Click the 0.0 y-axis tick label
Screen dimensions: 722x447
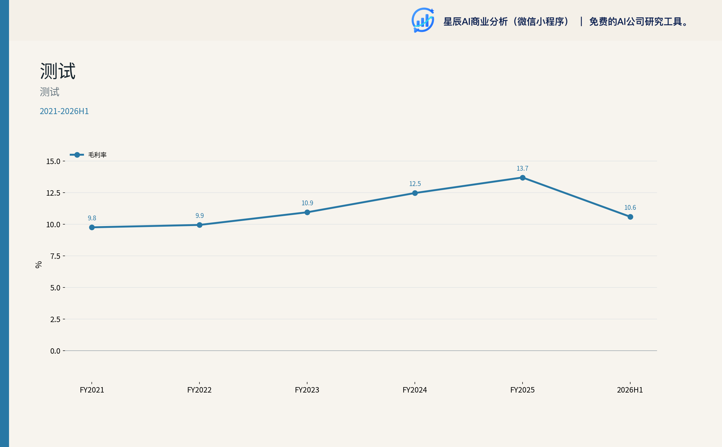(x=55, y=351)
